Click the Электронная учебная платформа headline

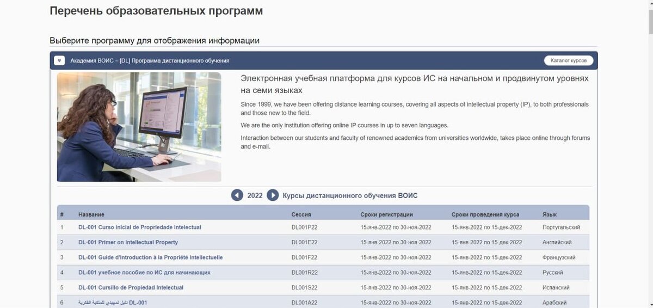point(415,84)
